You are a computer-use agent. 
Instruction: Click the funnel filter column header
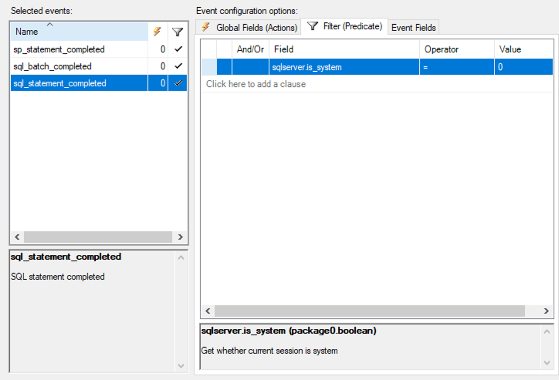[177, 32]
